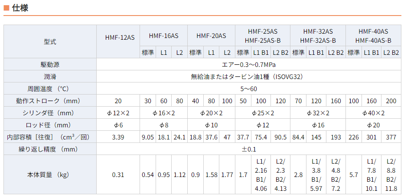Select the HMF-16AS model header
Viewport: 404px width, 196px height.
[x=163, y=36]
